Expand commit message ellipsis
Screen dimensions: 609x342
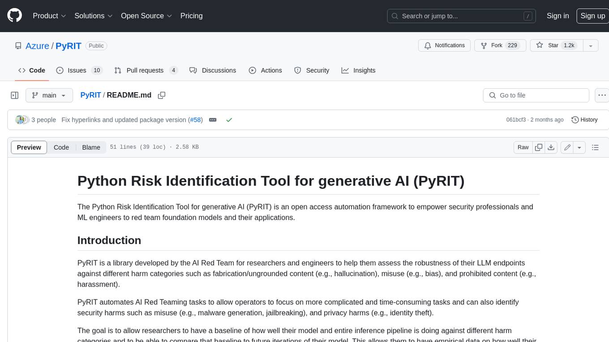[213, 120]
